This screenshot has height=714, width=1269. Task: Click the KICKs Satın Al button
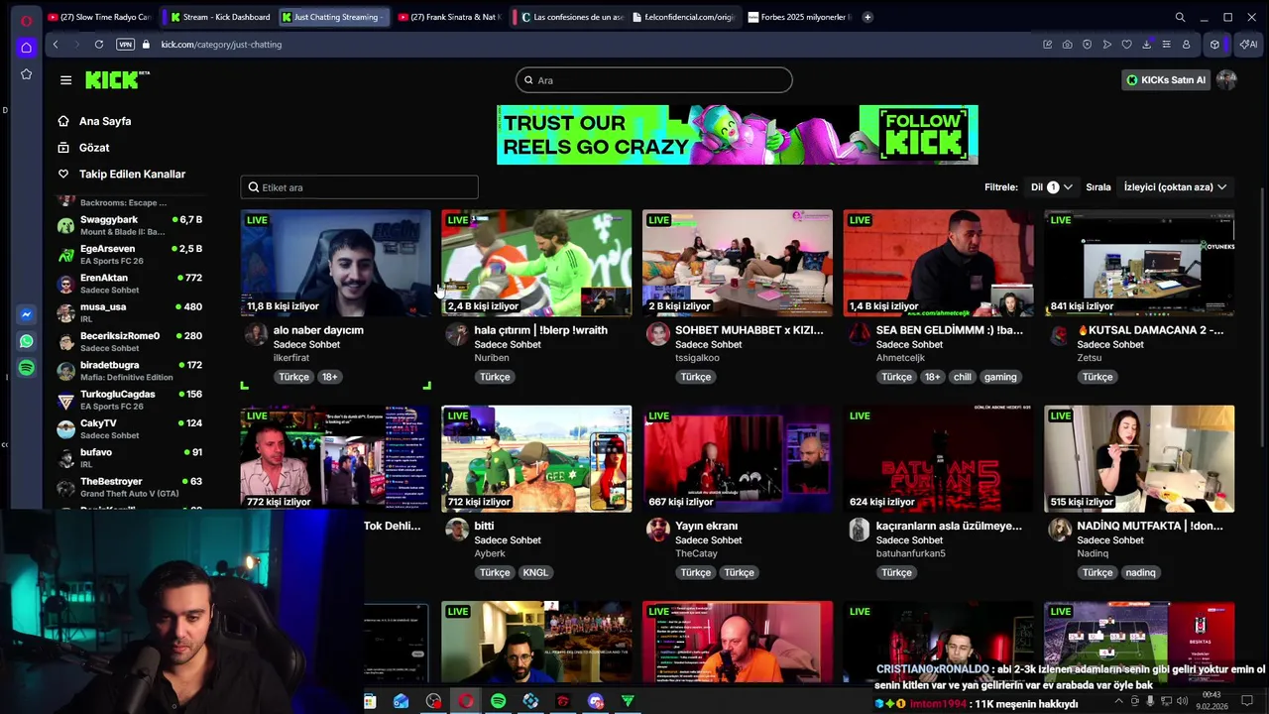coord(1166,80)
